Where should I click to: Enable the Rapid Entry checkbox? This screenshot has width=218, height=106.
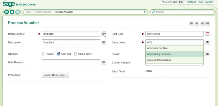(75, 54)
